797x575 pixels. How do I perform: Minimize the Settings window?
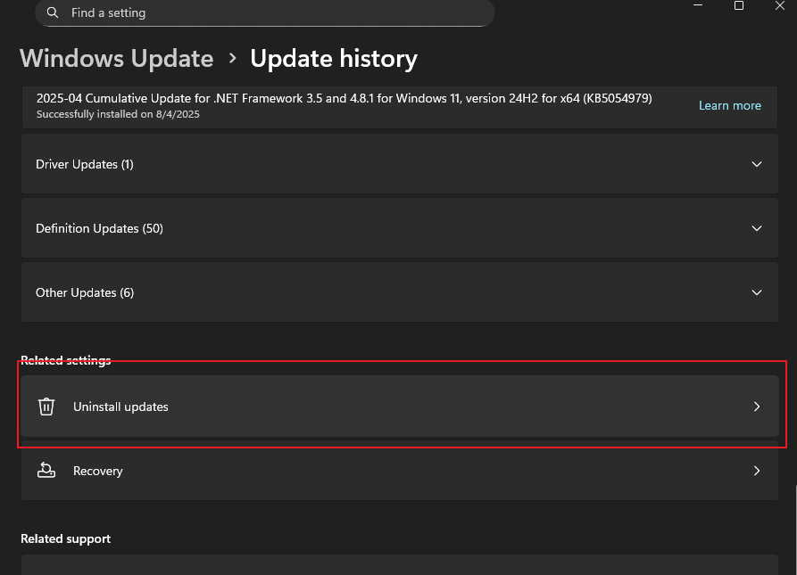click(x=697, y=6)
